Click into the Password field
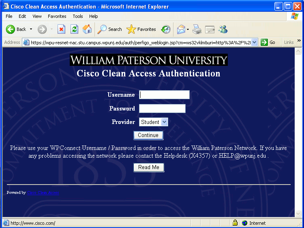This screenshot has height=228, width=304. 162,109
